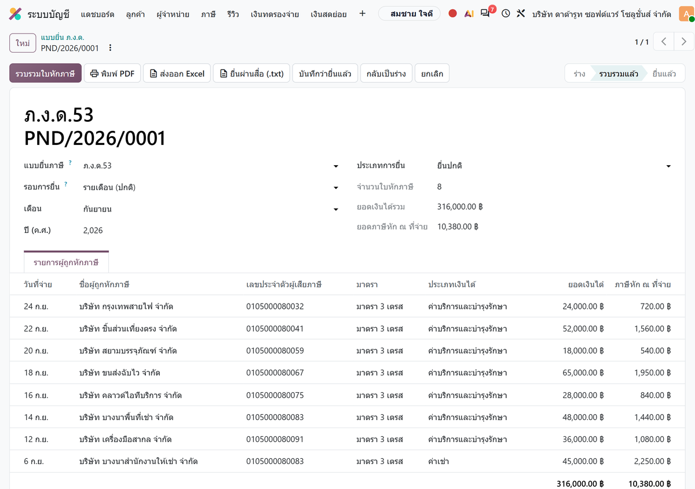Open the ภาษี menu
695x489 pixels.
(209, 13)
